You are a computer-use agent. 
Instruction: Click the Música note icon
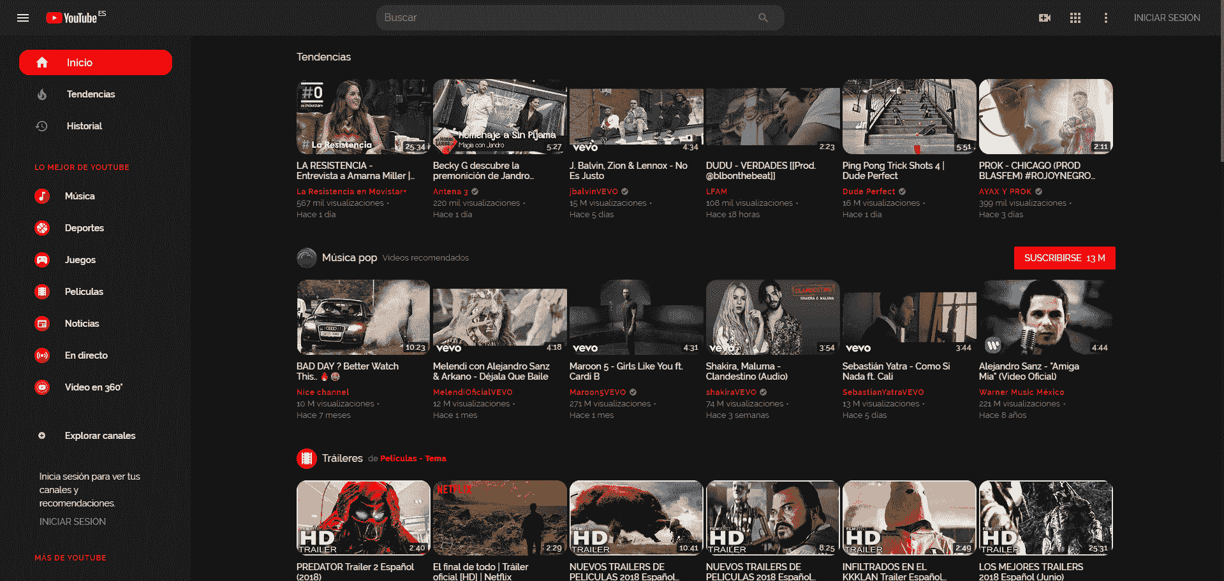coord(42,196)
